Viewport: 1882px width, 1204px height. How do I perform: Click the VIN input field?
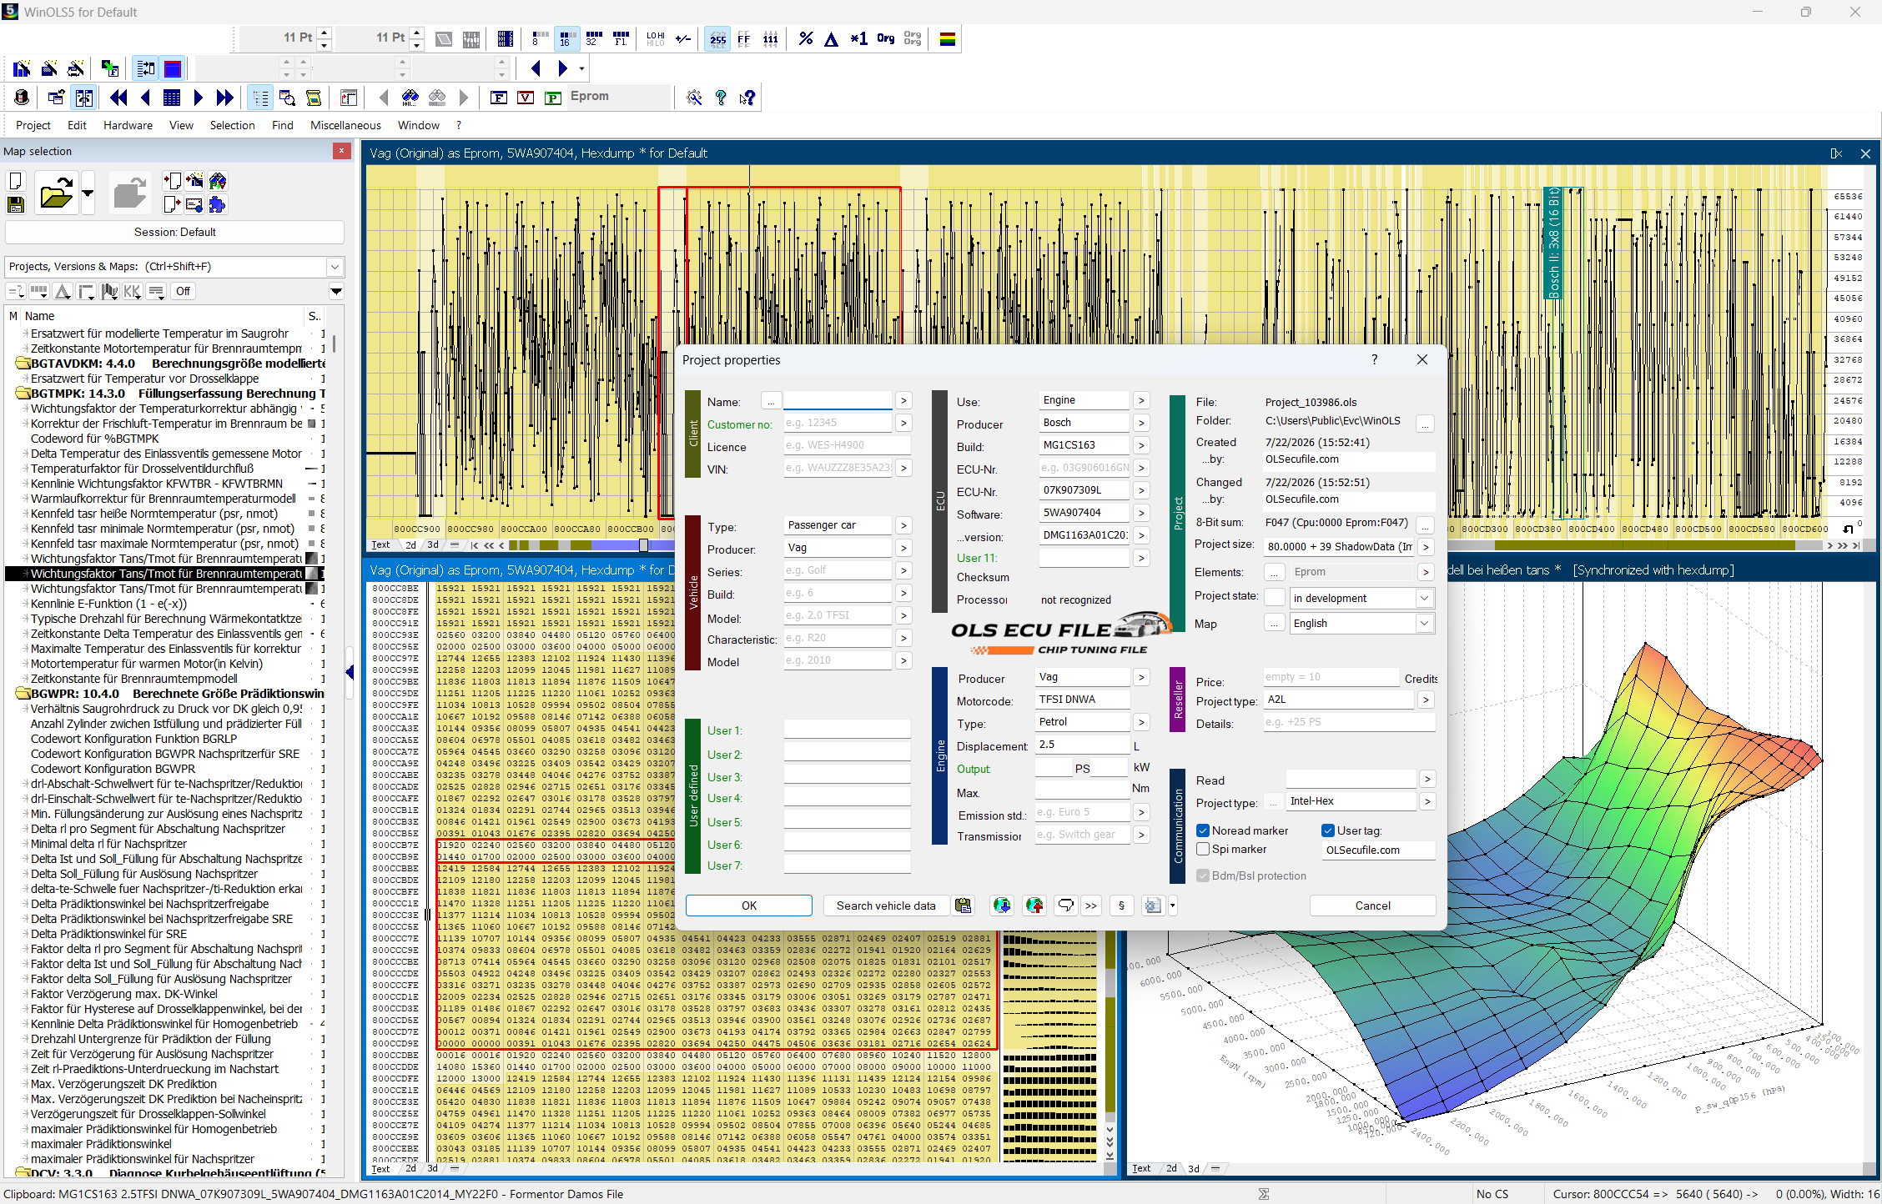point(837,468)
